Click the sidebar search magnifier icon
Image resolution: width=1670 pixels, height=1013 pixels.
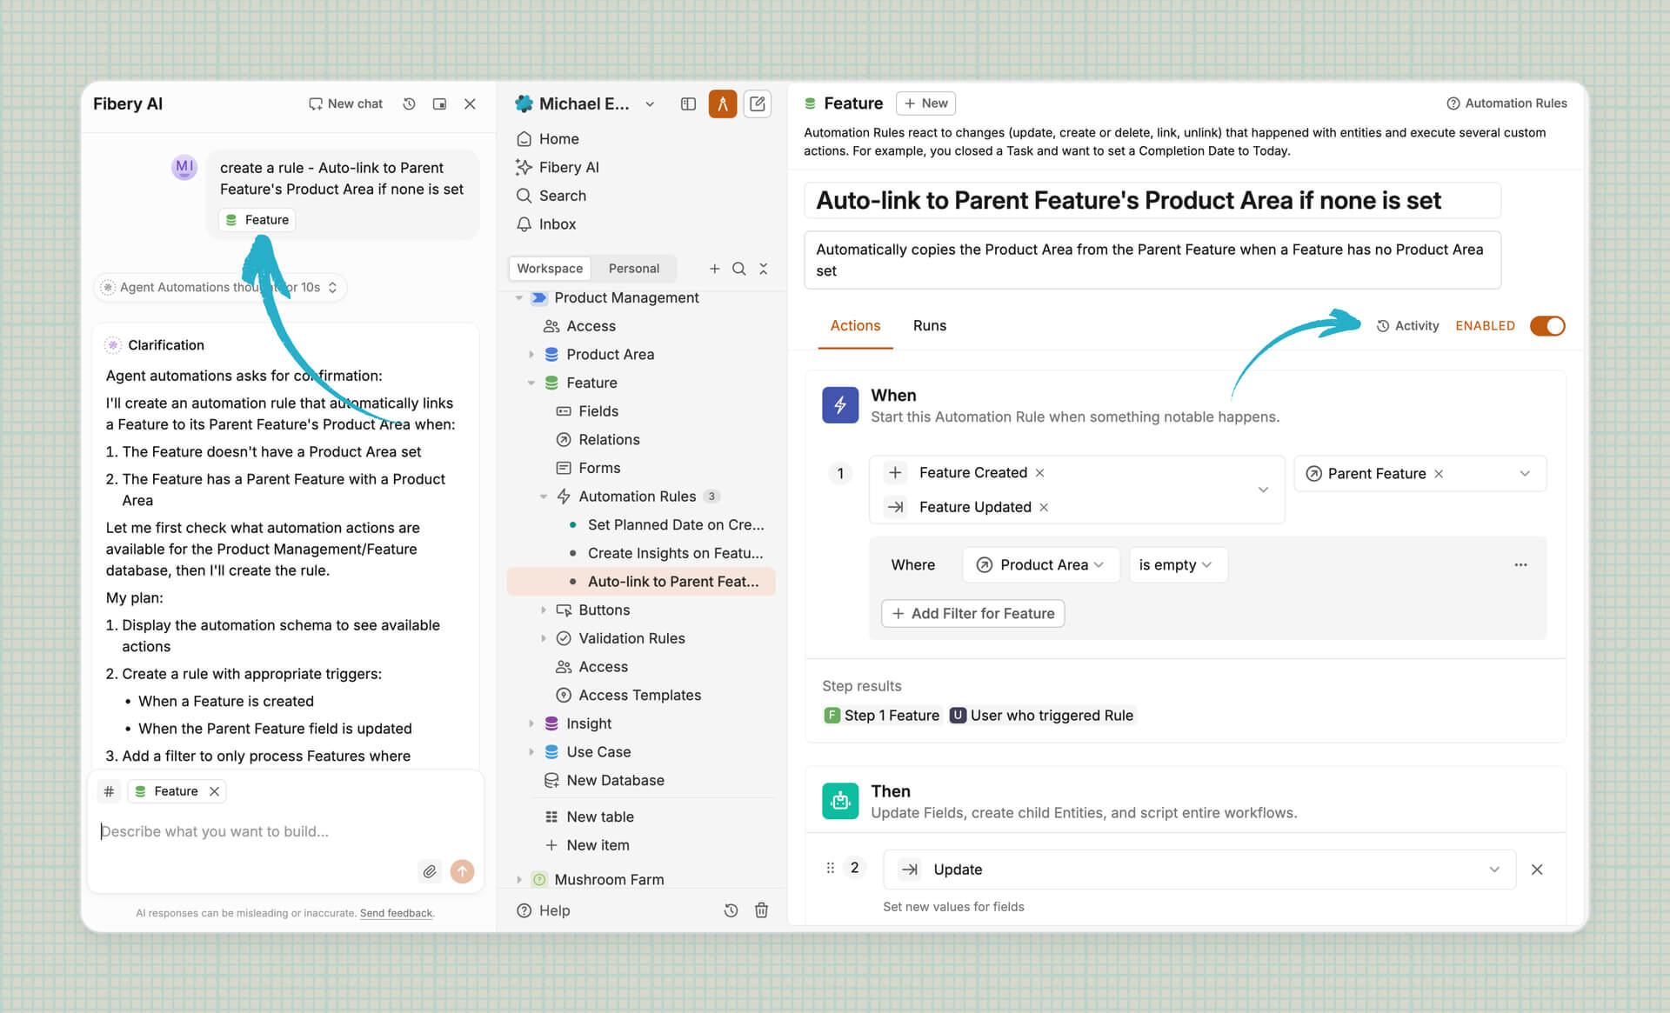point(738,269)
